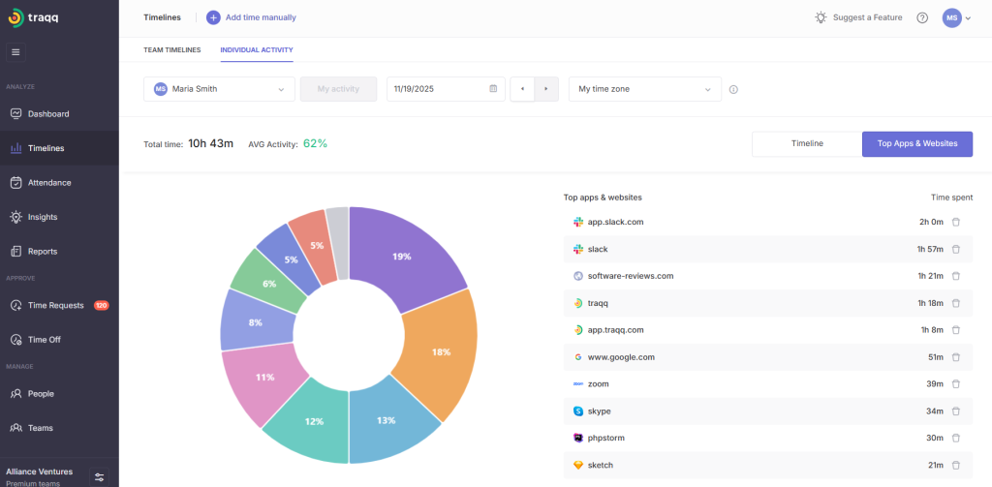The width and height of the screenshot is (992, 487).
Task: Switch to Team Timelines tab
Action: (172, 49)
